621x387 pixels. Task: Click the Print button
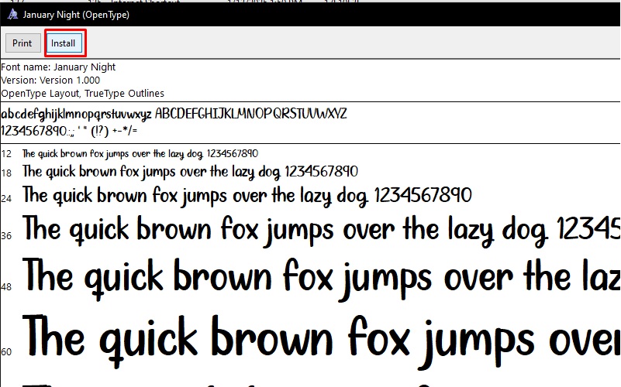pyautogui.click(x=22, y=43)
